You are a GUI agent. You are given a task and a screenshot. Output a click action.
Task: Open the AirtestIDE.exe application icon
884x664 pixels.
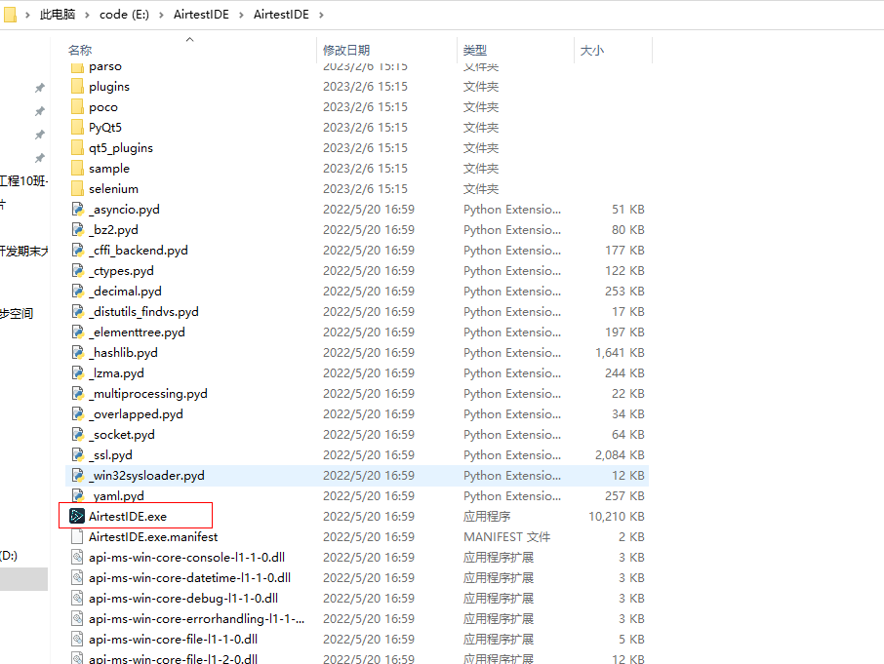pyautogui.click(x=77, y=516)
